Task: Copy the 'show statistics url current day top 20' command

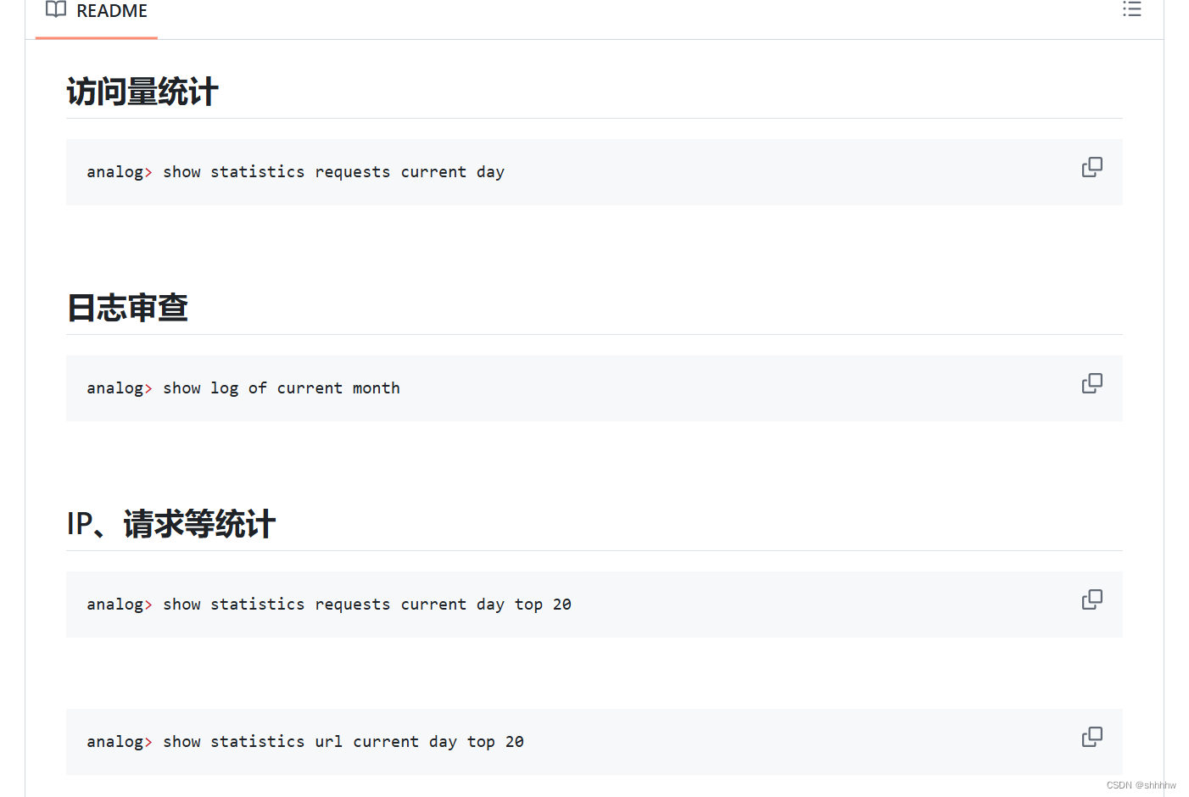Action: [x=1091, y=737]
